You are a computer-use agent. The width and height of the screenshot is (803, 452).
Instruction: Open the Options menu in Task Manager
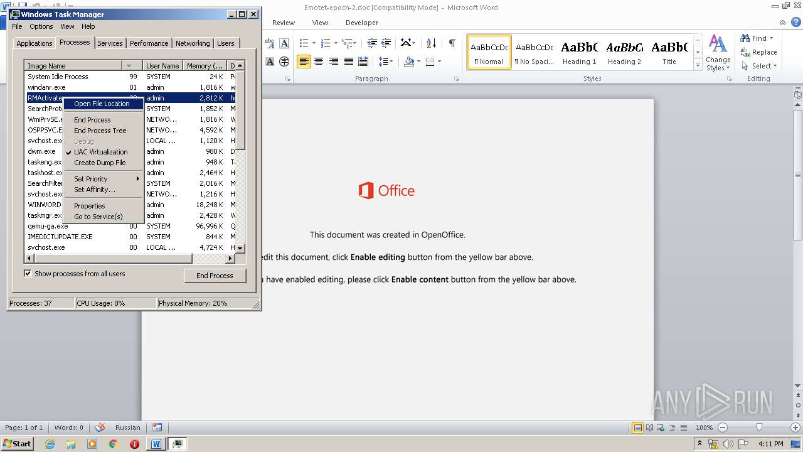[x=41, y=26]
